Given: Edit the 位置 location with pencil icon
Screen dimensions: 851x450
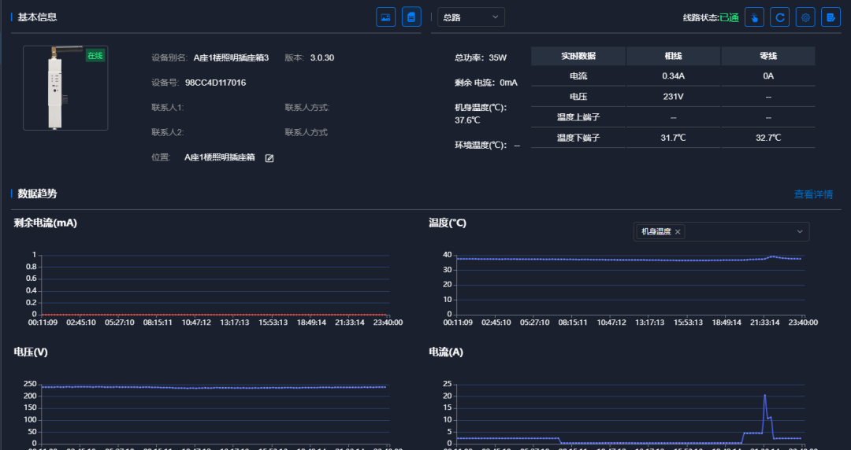Looking at the screenshot, I should [269, 158].
